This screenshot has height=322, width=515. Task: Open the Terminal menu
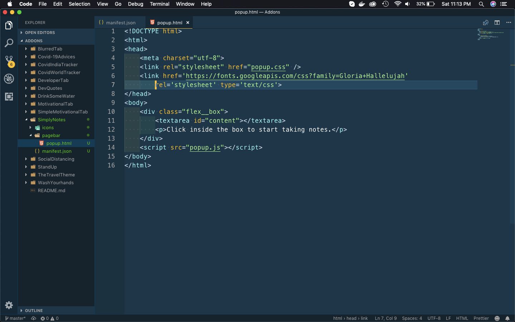tap(160, 4)
